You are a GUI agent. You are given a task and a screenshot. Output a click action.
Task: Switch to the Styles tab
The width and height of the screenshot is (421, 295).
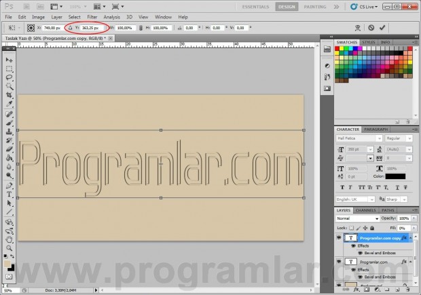click(x=368, y=42)
